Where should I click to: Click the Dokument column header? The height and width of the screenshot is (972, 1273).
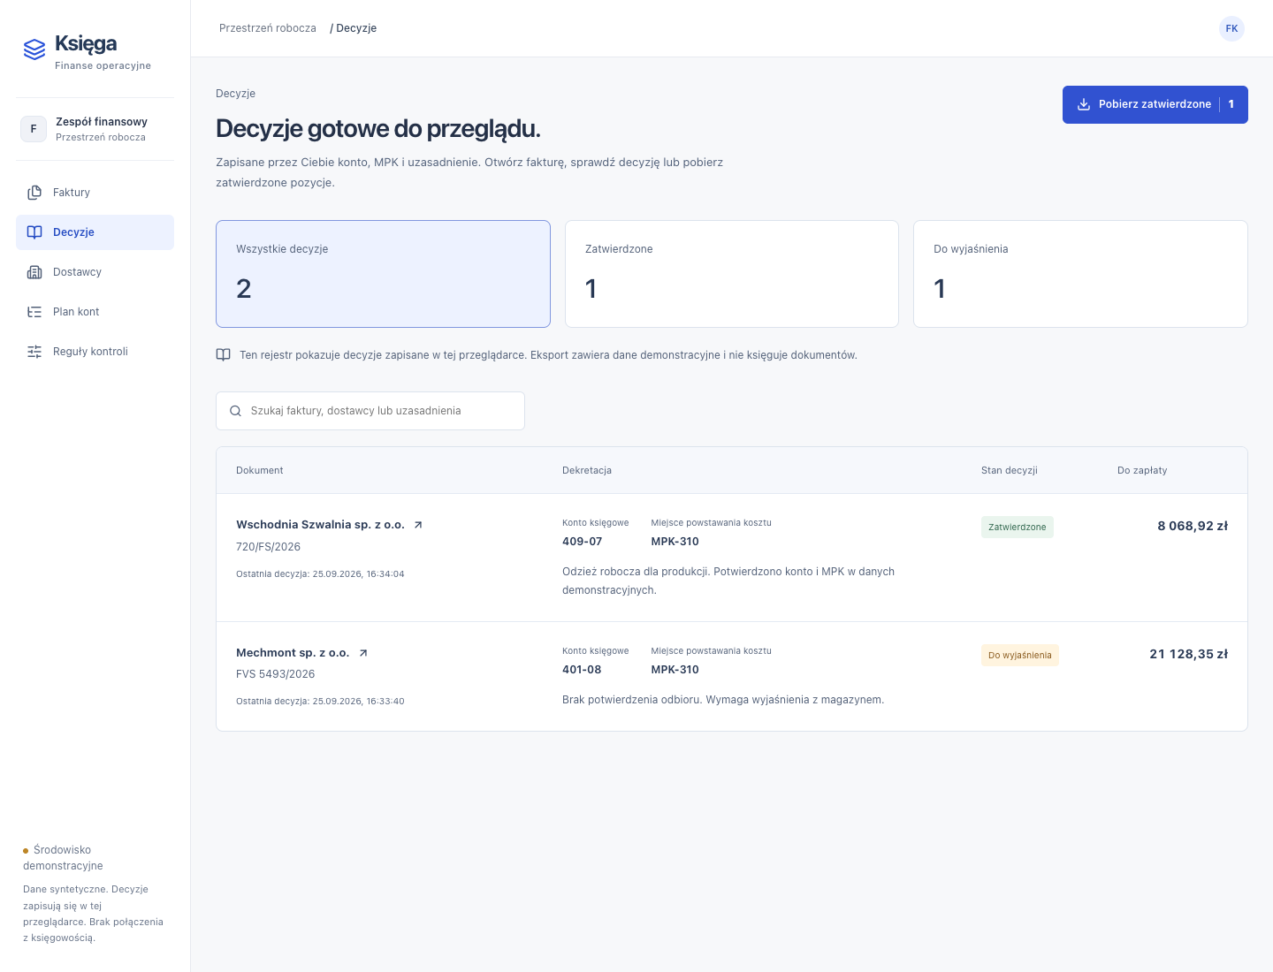tap(260, 471)
